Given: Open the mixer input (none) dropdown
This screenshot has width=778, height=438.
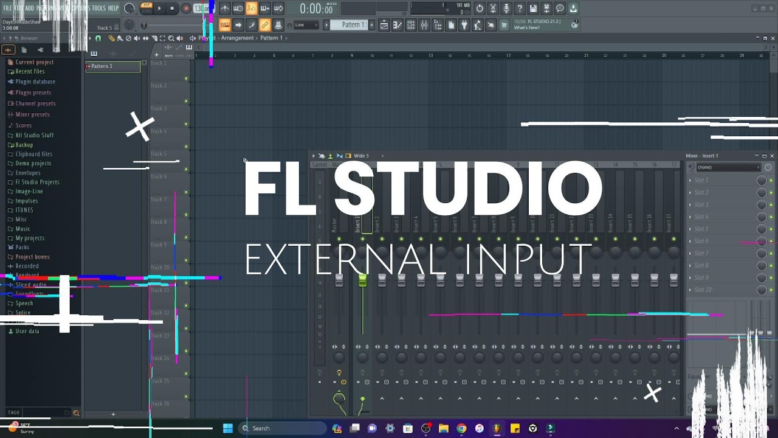Looking at the screenshot, I should click(x=728, y=167).
